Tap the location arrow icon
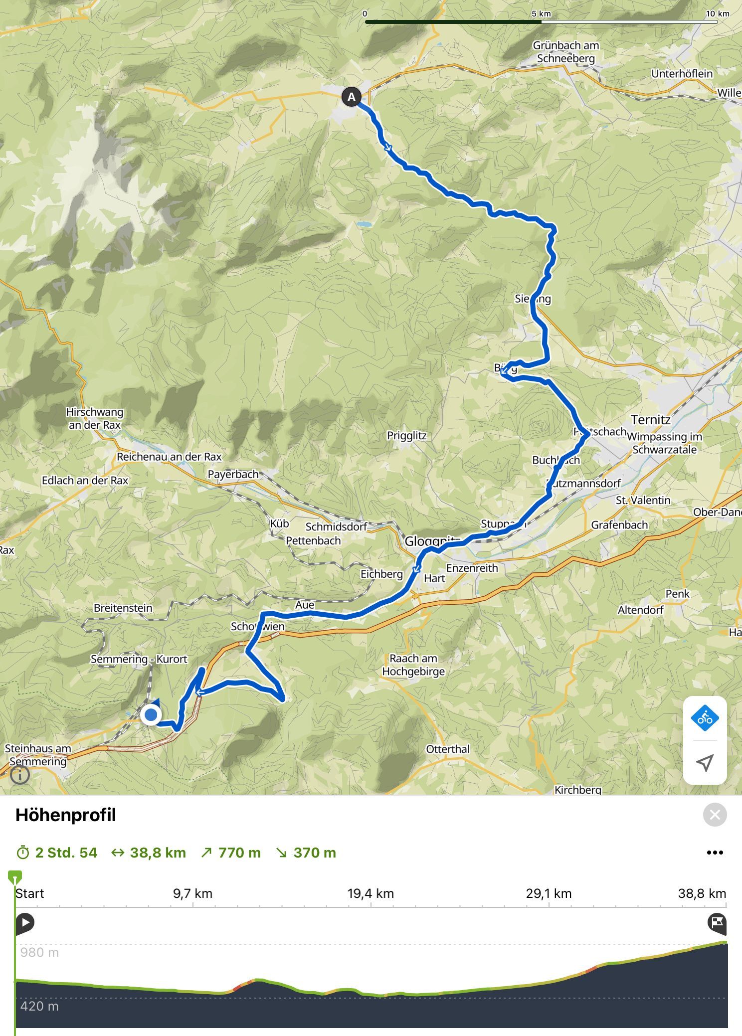This screenshot has width=742, height=1036. pos(705,762)
